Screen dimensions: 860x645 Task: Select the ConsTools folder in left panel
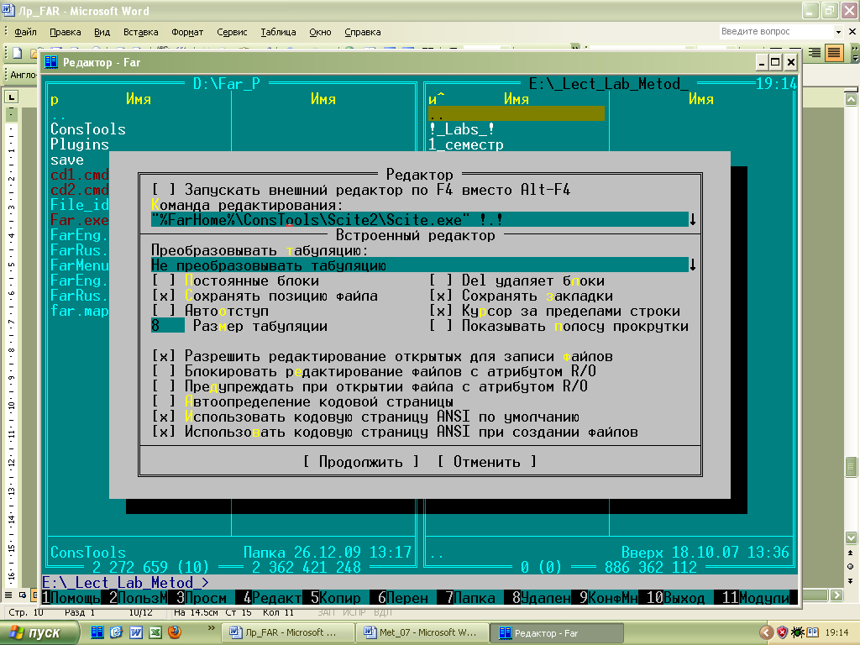87,129
